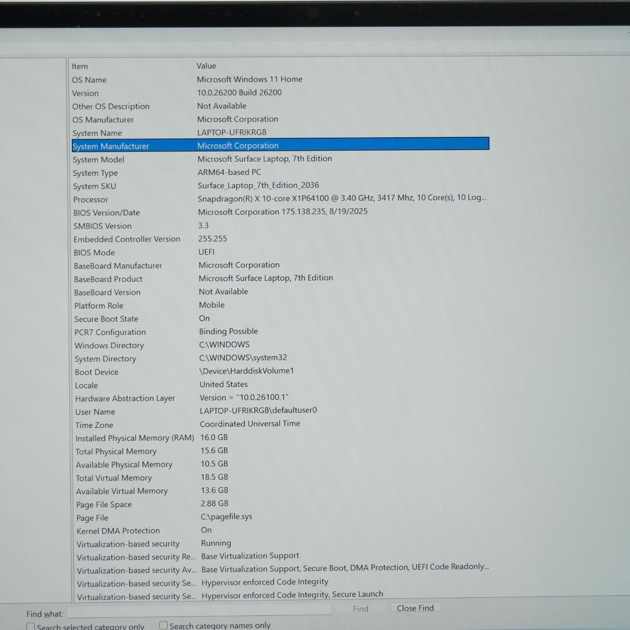Select the Time Zone row
Screen dimensions: 630x630
pyautogui.click(x=282, y=424)
